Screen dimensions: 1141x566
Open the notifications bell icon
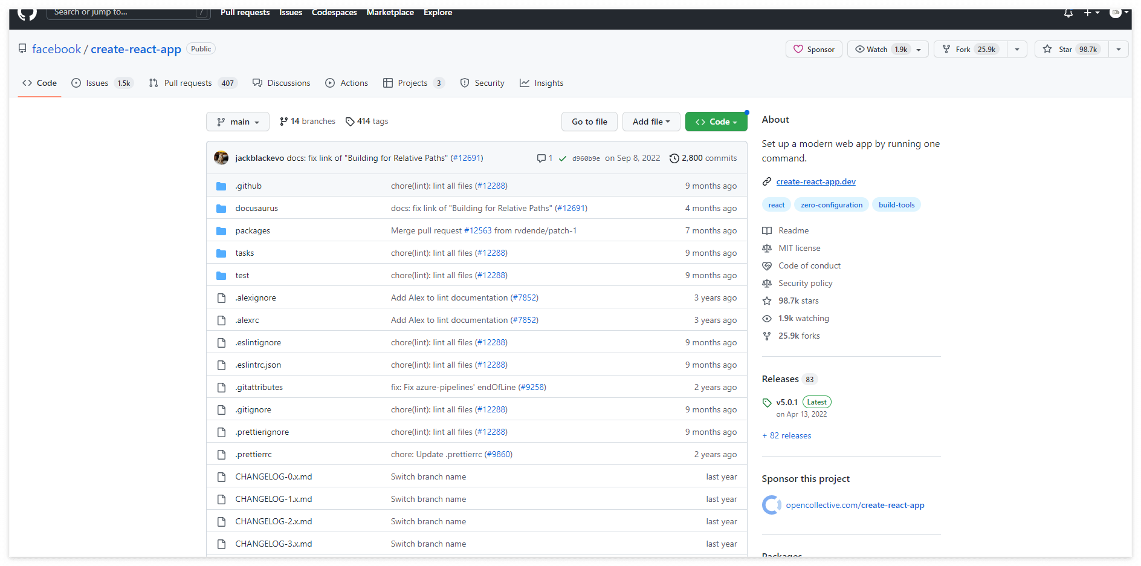pyautogui.click(x=1068, y=13)
